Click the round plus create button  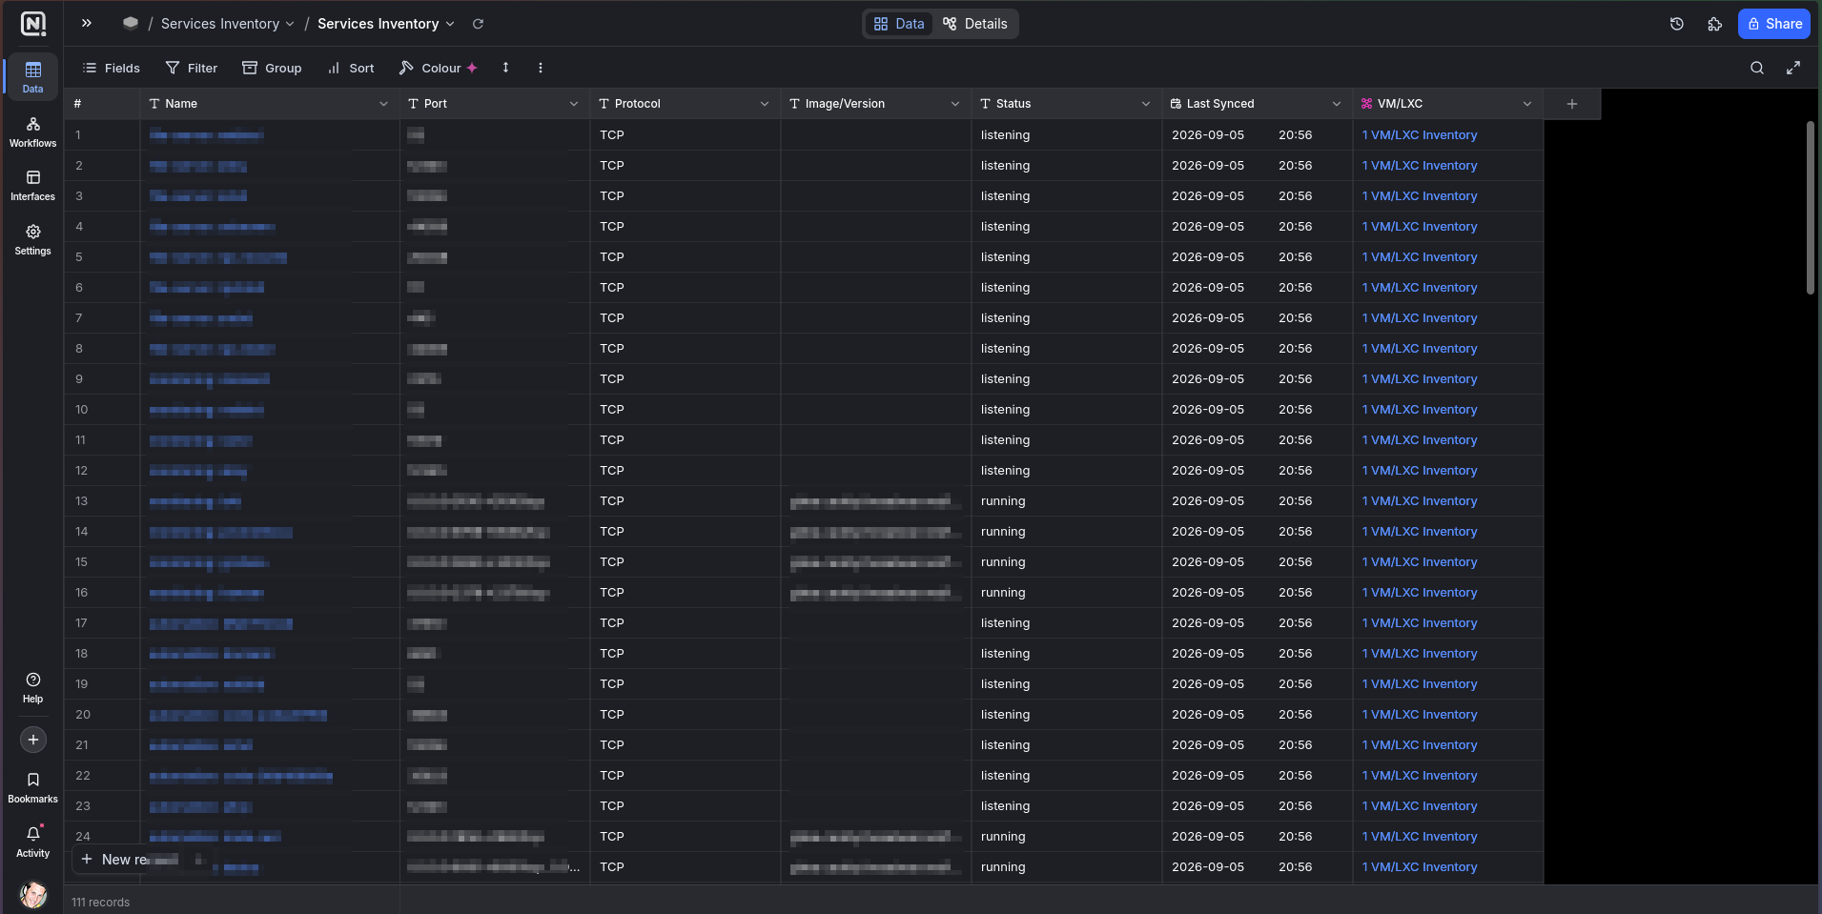(33, 740)
